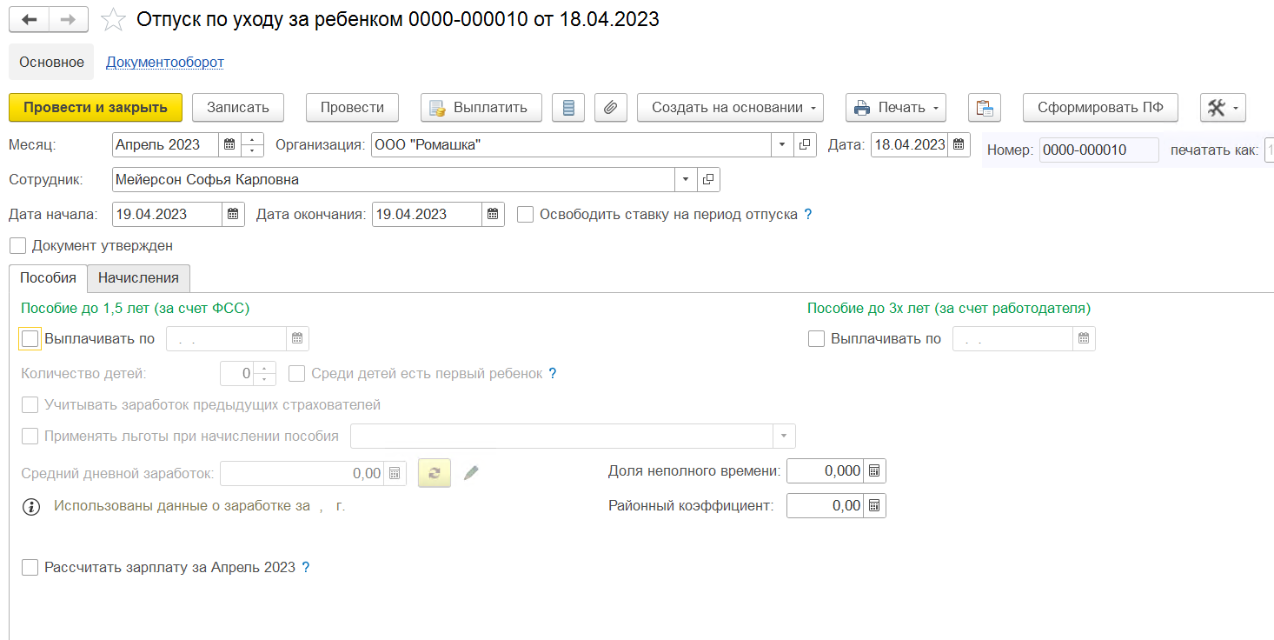Open calendar for Дата начала field
The height and width of the screenshot is (640, 1274).
[x=234, y=215]
